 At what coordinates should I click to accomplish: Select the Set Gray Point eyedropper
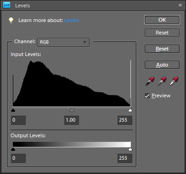162,81
